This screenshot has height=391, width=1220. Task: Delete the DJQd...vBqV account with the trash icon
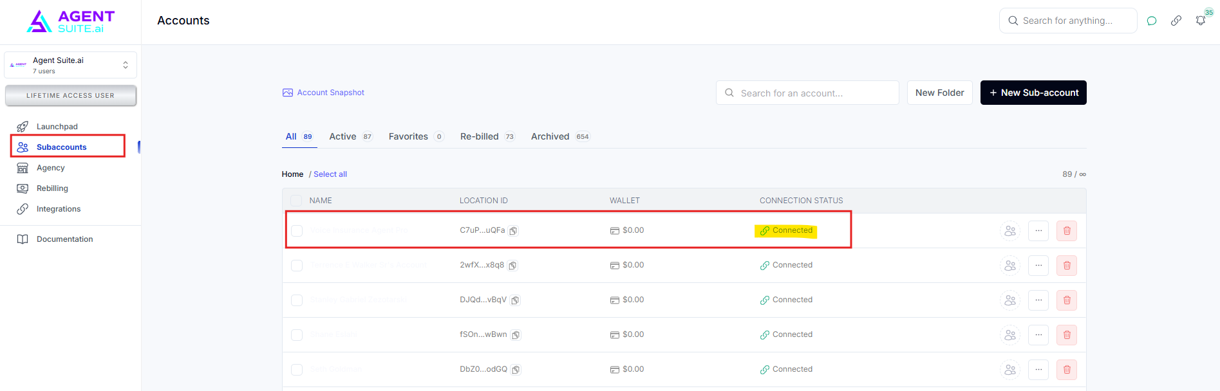click(x=1067, y=300)
